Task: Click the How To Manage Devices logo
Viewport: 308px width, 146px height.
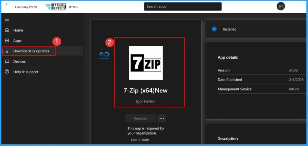Action: [x=56, y=7]
